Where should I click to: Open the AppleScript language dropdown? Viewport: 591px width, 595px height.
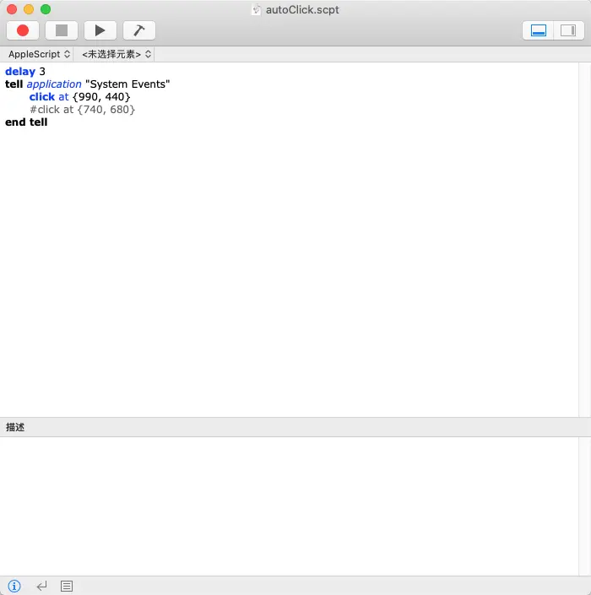click(x=39, y=54)
